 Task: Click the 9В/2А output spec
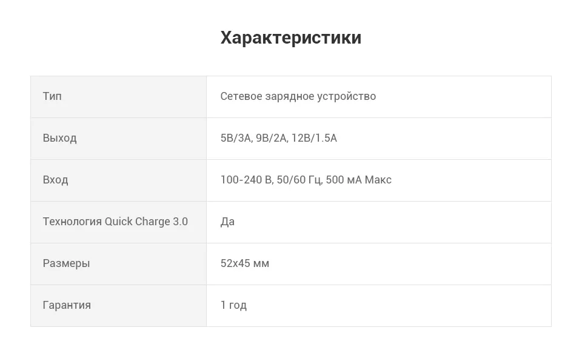(272, 138)
